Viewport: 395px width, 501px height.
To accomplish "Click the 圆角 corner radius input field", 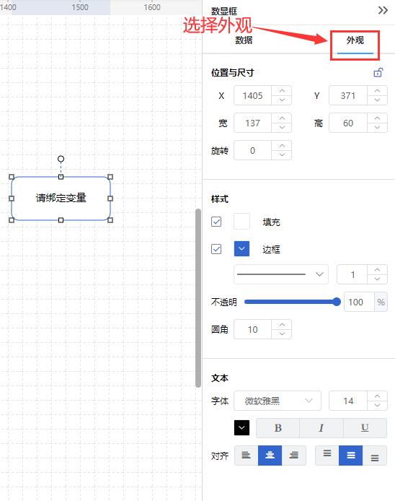I will tap(253, 329).
